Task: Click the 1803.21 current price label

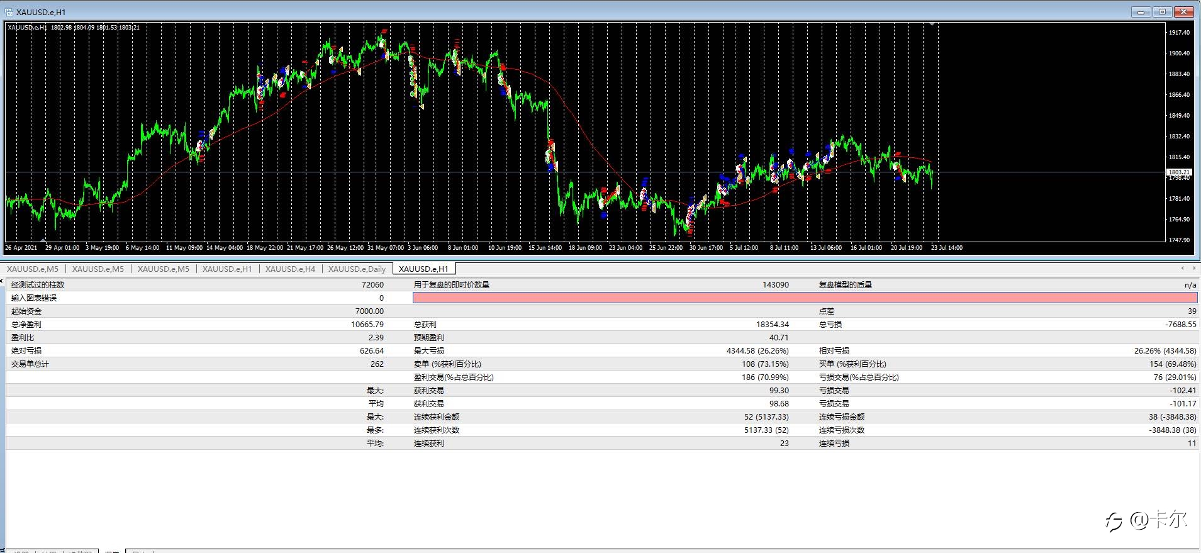Action: pyautogui.click(x=1179, y=172)
